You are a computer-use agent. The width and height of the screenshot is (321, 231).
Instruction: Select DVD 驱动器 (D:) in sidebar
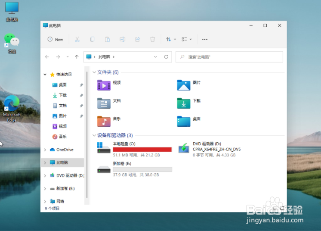[67, 175]
